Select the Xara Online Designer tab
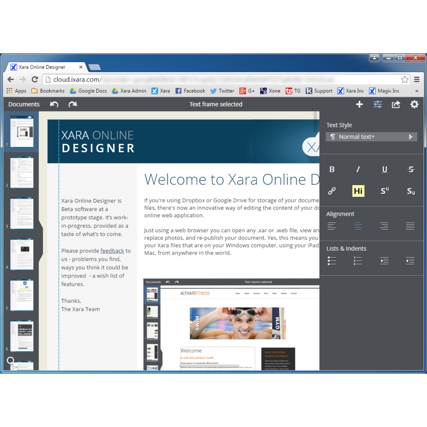 [x=46, y=67]
